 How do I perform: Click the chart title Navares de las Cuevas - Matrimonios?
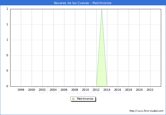point(82,3)
